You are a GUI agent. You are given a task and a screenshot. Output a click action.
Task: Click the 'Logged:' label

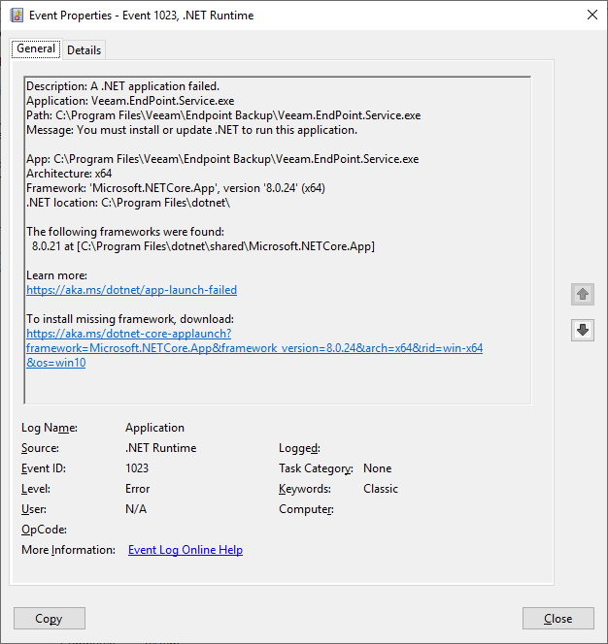[299, 448]
